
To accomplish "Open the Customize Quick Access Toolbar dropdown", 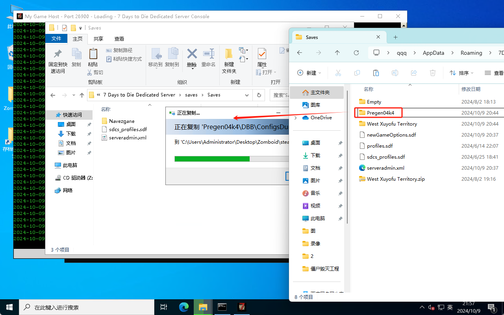I will click(81, 28).
